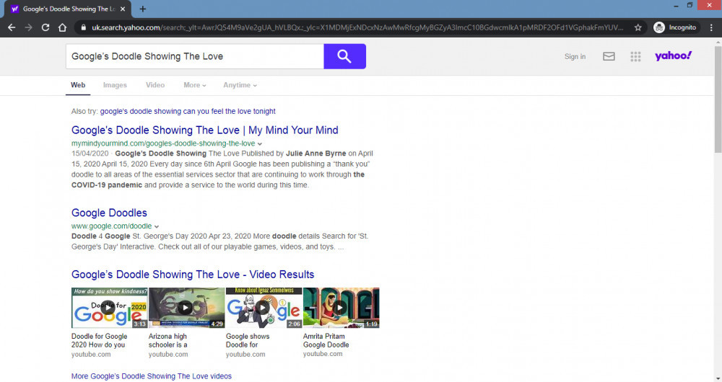This screenshot has width=722, height=382.
Task: Try suggestion 'can you feel the love tonight'
Action: coord(188,111)
